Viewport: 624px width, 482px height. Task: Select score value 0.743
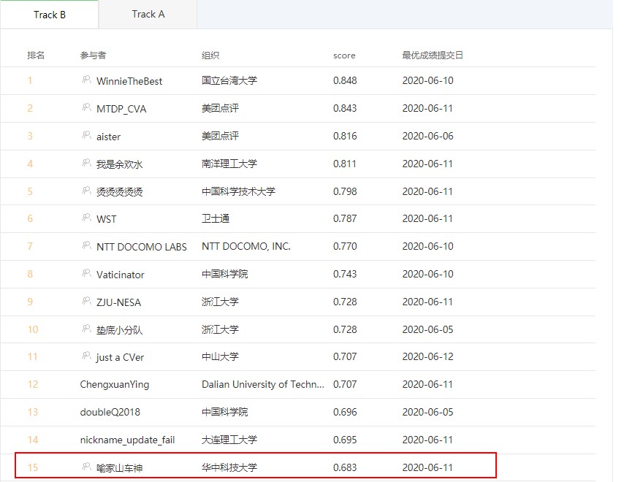point(345,274)
